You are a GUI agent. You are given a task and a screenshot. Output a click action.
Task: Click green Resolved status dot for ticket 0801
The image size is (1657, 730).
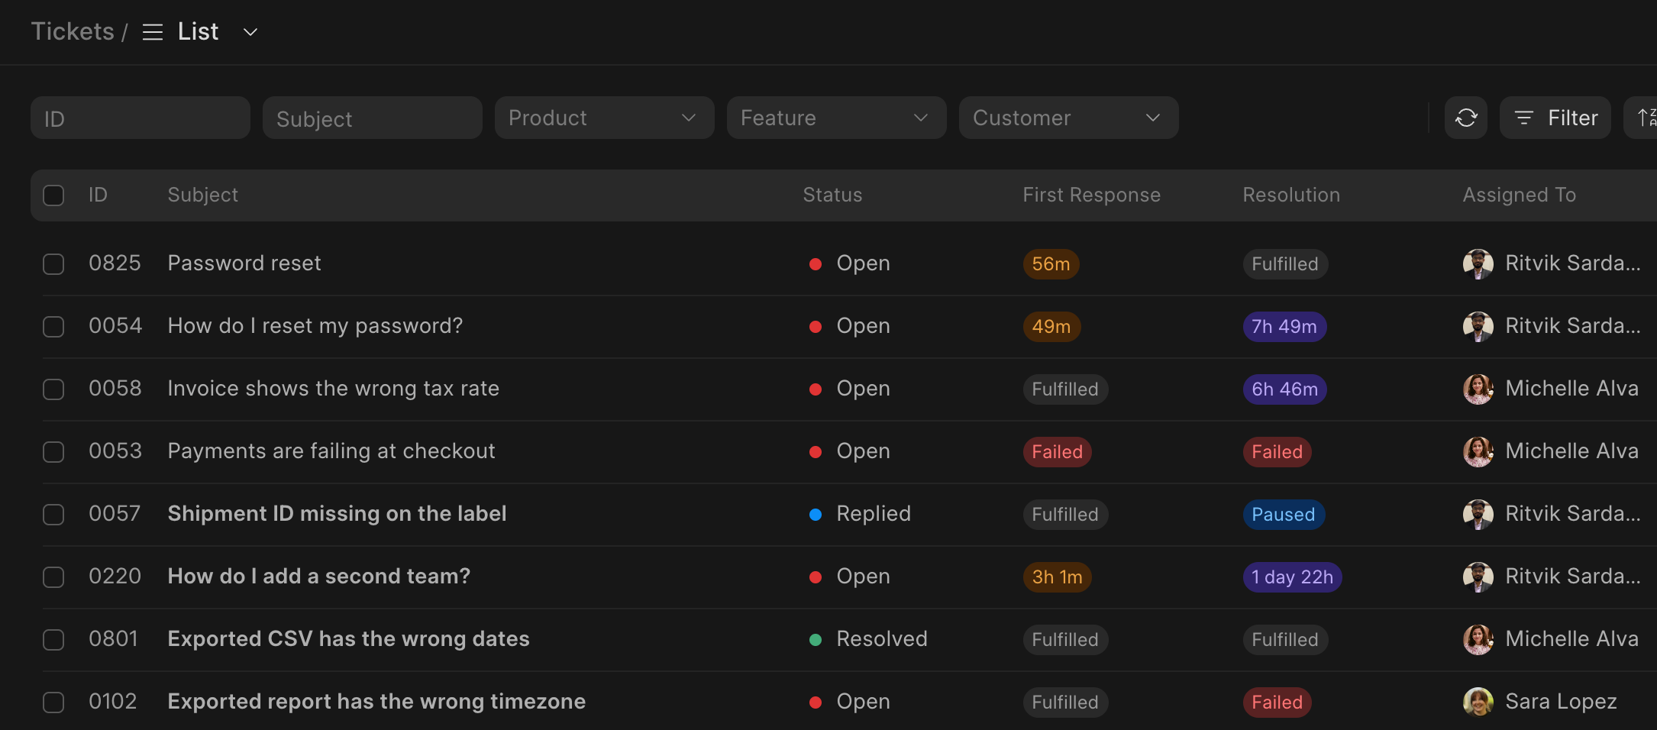coord(815,640)
